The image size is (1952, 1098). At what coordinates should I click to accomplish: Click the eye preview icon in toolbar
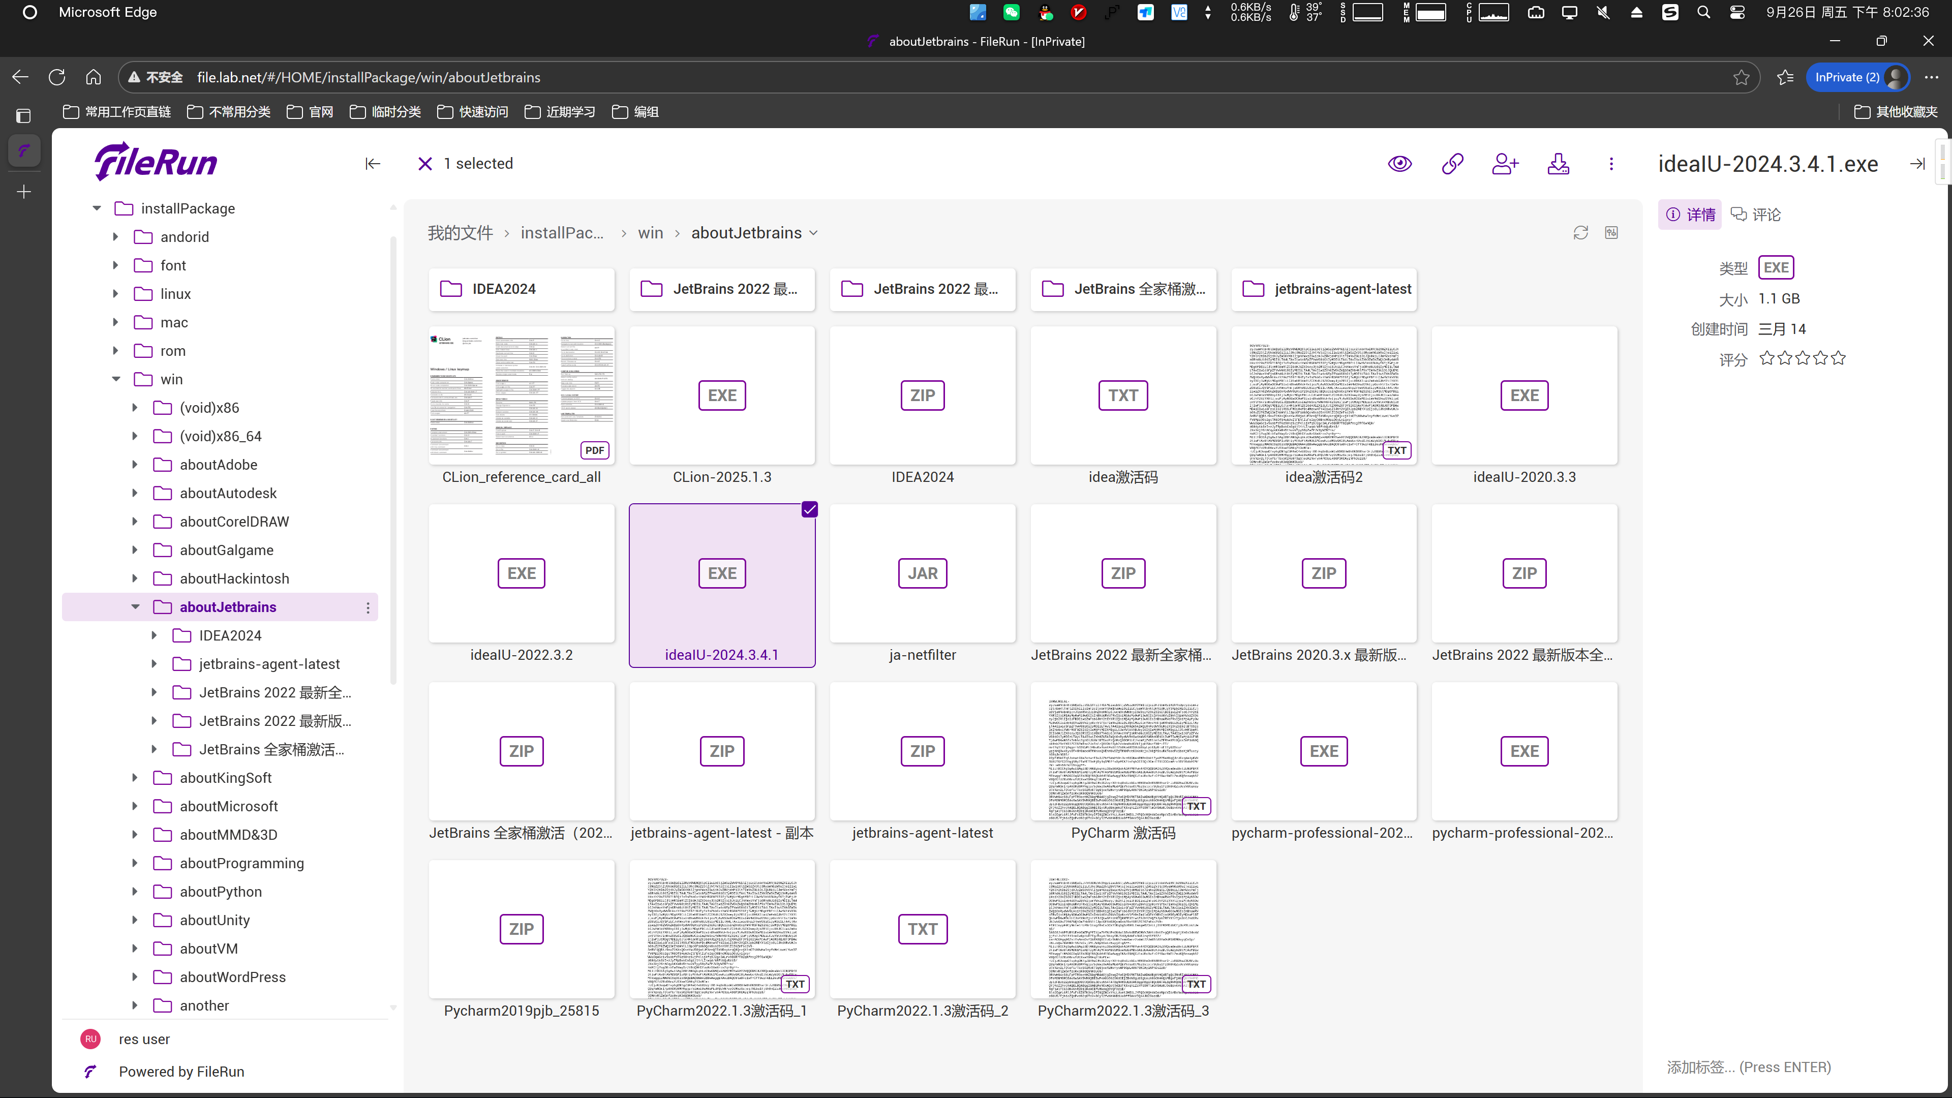tap(1399, 164)
